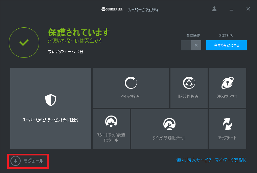
Task: Open 追加購入サービス link
Action: (x=194, y=160)
